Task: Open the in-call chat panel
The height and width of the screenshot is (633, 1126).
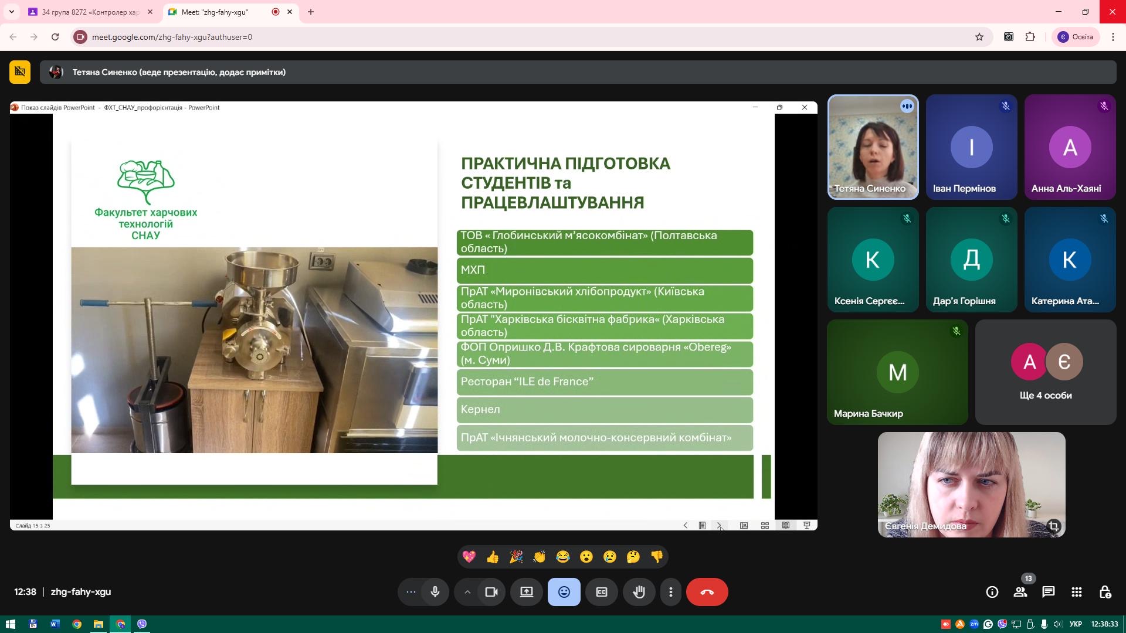Action: 1048,592
